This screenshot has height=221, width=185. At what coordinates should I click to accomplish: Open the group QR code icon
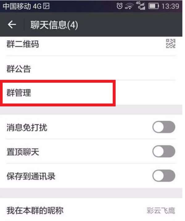pos(171,43)
